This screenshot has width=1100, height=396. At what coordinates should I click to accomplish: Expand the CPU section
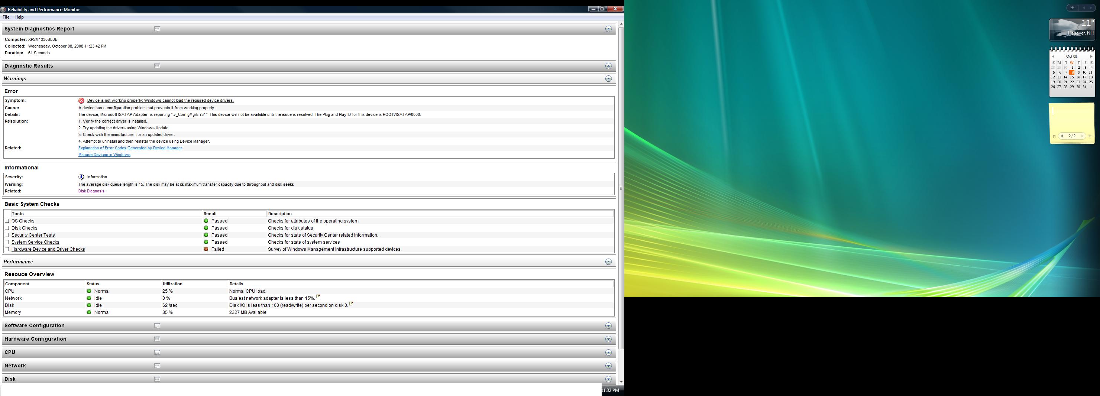(608, 353)
